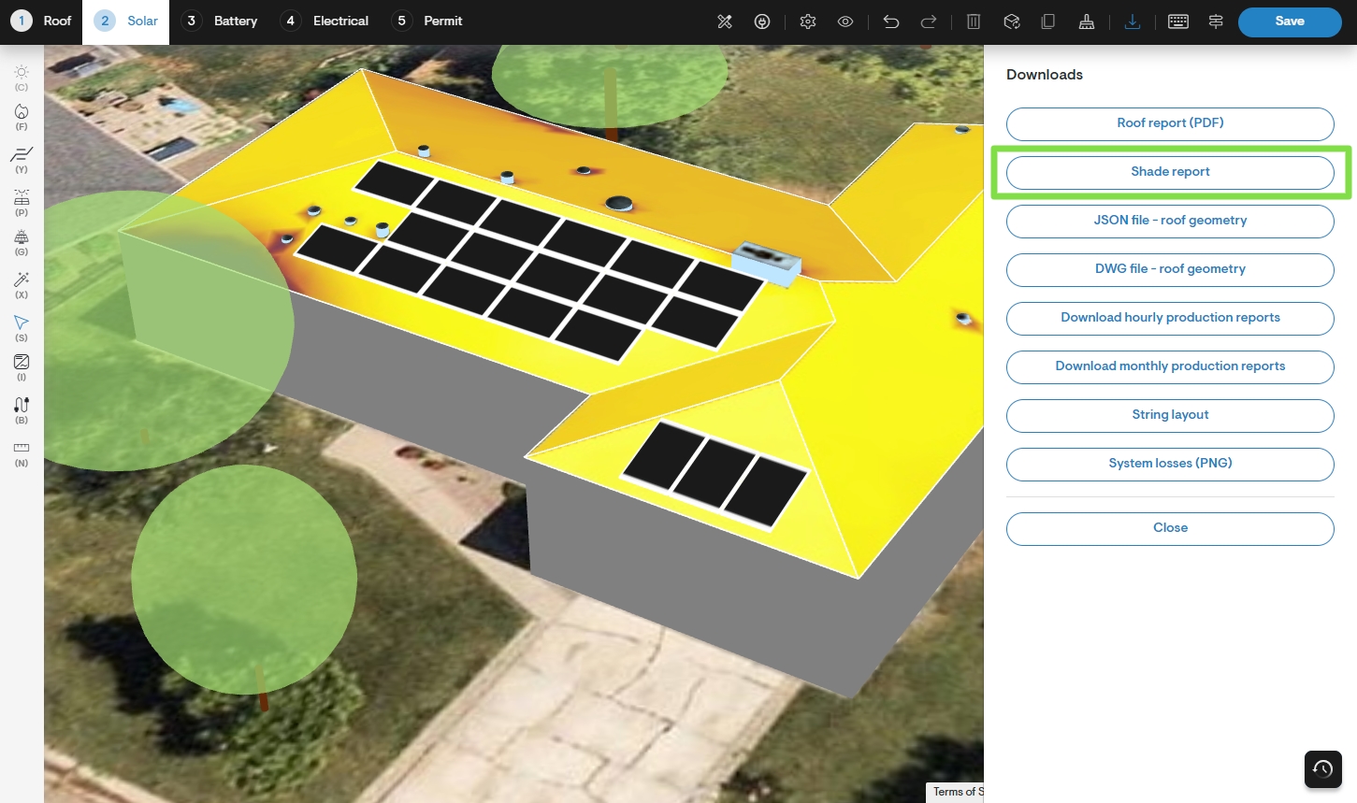Click the download icon in toolbar
The height and width of the screenshot is (803, 1357).
coord(1133,22)
